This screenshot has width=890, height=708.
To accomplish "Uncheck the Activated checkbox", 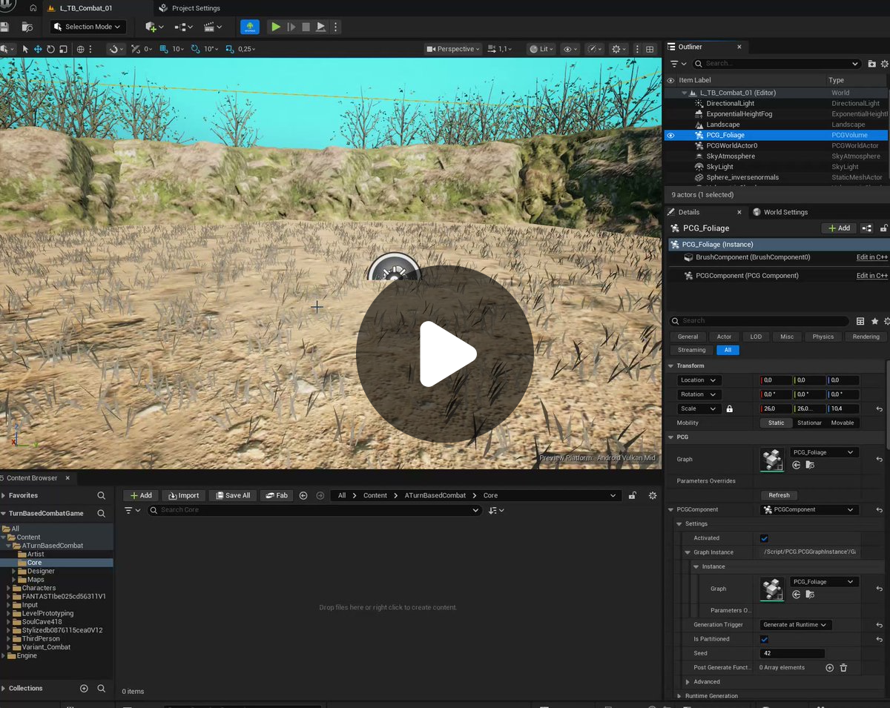I will pos(765,538).
